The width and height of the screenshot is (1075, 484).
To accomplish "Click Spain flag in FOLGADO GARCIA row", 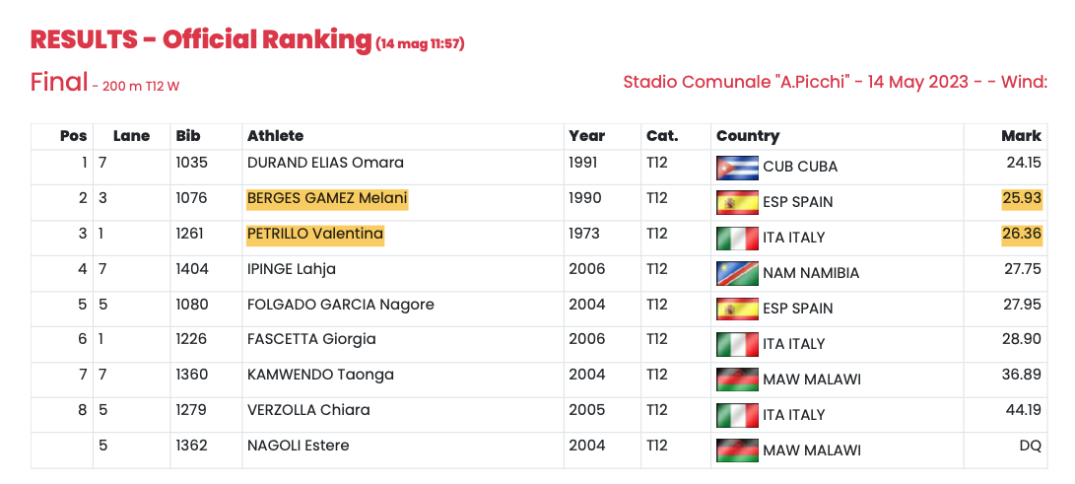I will click(x=737, y=310).
